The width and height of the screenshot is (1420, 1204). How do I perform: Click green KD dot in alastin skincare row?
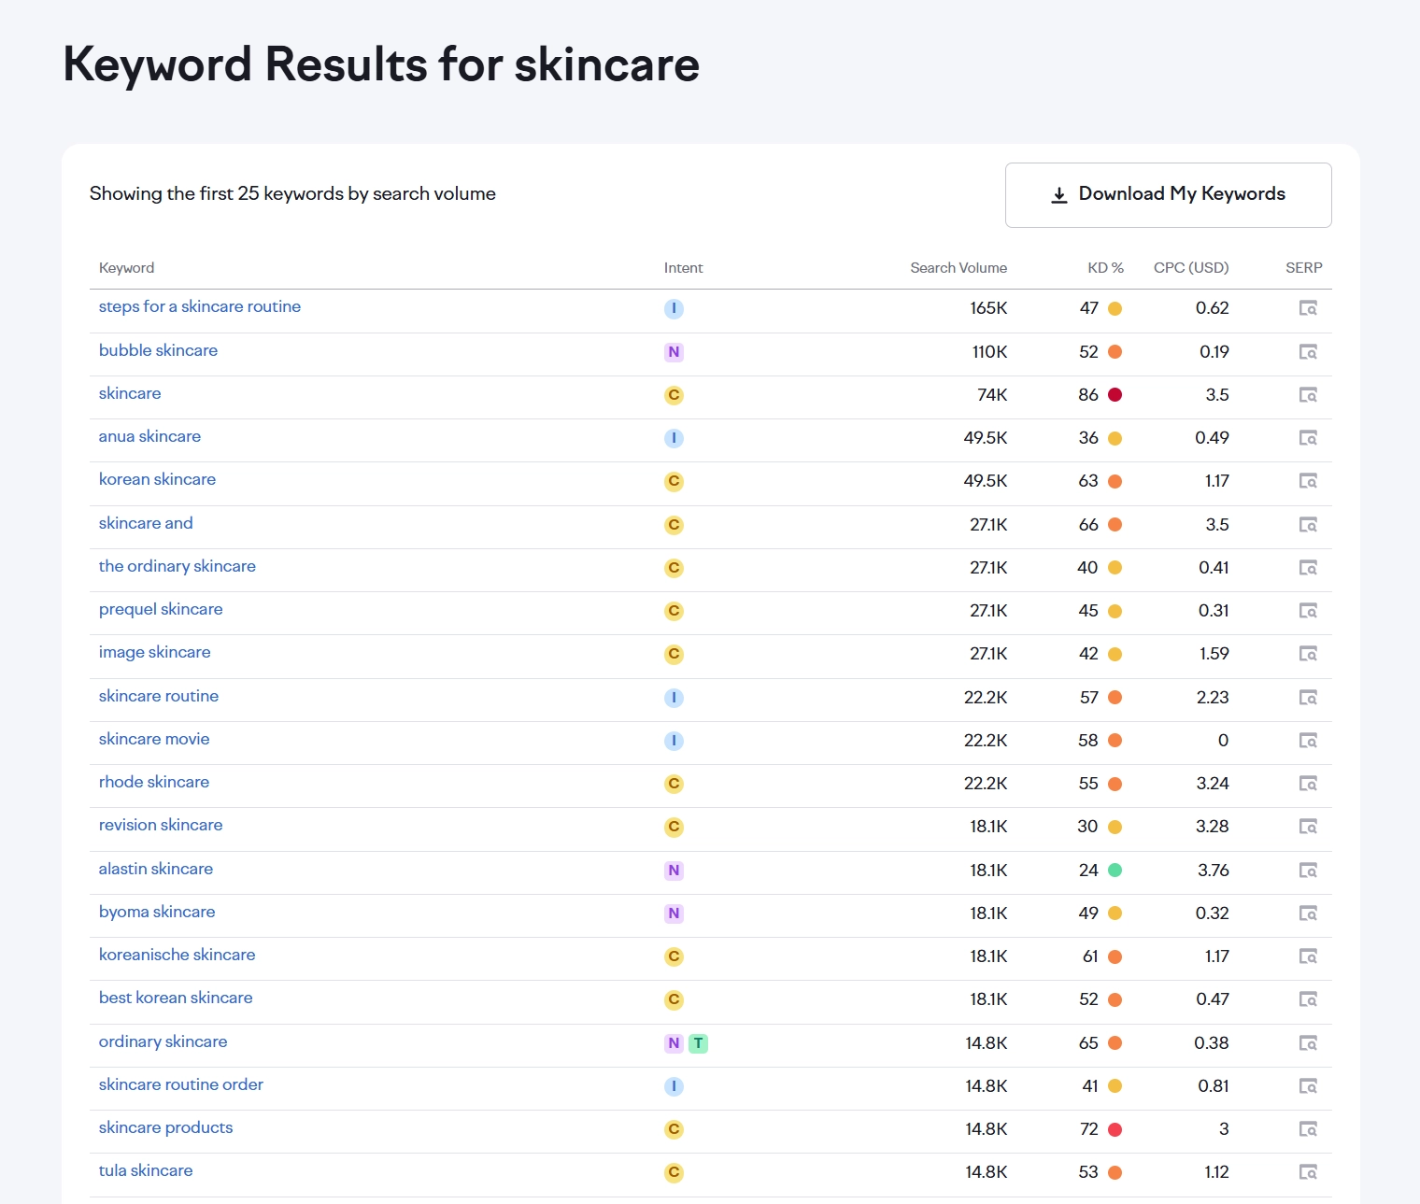1115,871
